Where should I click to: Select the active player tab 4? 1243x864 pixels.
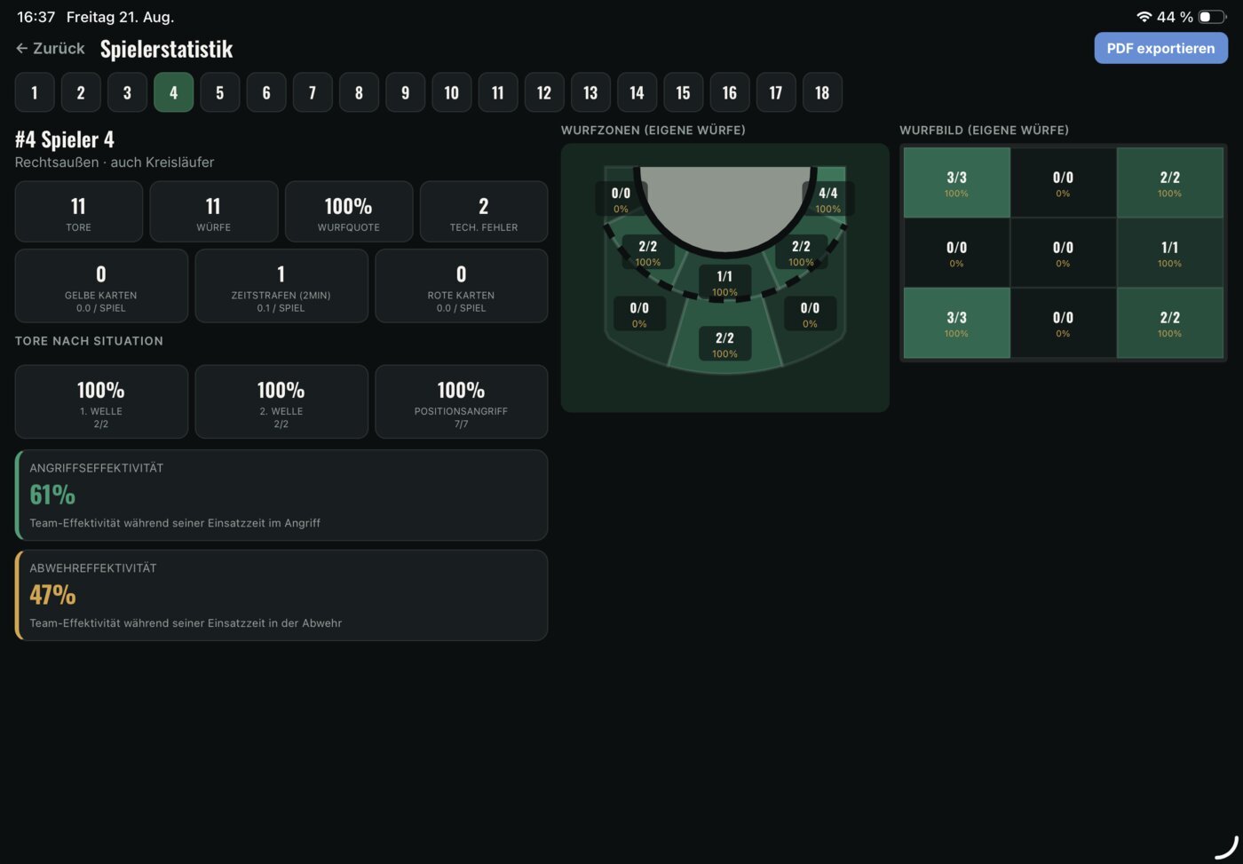click(x=173, y=92)
